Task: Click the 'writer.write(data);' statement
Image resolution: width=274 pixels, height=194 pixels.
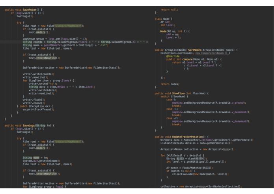Action: pos(43,90)
